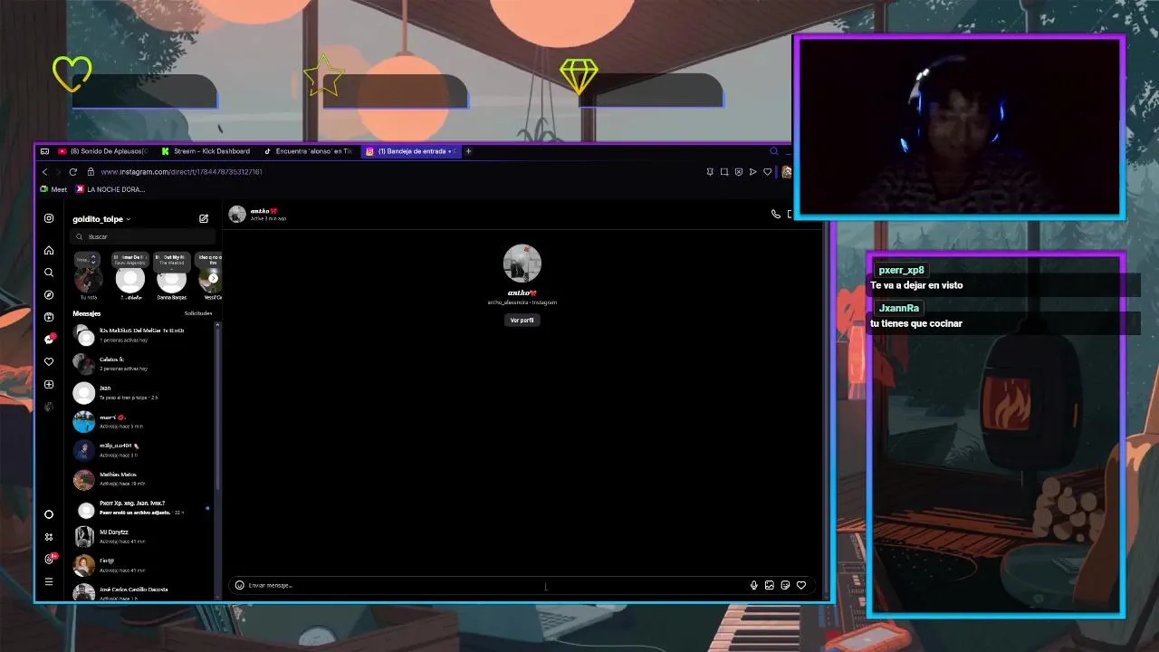
Task: Open the Mi Danytzz conversation
Action: point(143,536)
